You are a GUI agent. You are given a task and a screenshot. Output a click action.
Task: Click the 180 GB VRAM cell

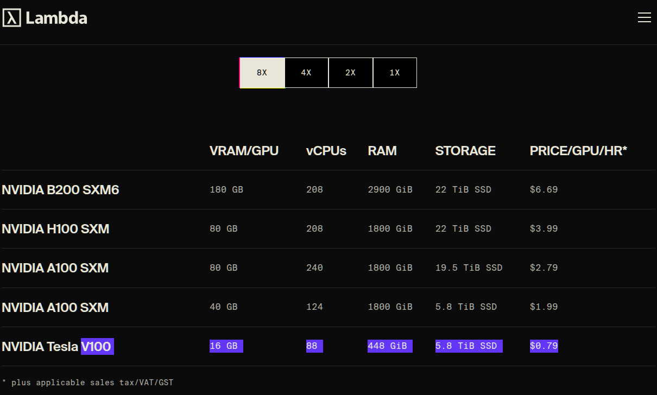tap(226, 189)
